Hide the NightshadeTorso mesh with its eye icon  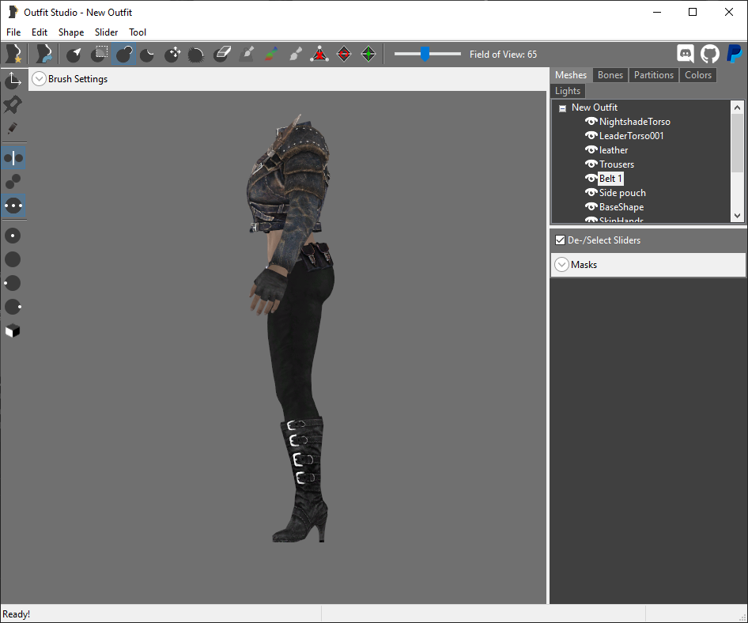(591, 121)
